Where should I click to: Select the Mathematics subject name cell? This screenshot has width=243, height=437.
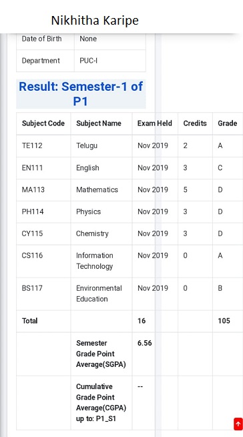coord(97,189)
